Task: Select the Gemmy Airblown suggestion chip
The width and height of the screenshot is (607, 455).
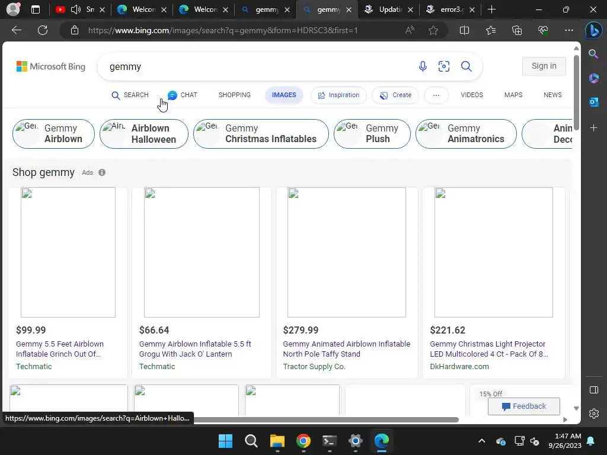Action: (53, 134)
